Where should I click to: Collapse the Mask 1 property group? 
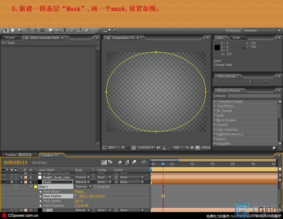tap(31, 187)
